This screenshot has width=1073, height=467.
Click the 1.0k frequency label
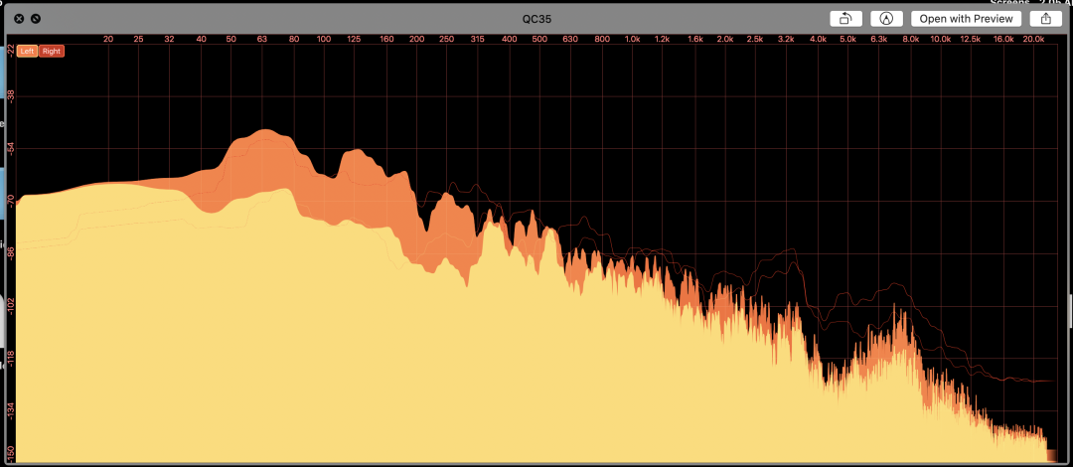[632, 40]
